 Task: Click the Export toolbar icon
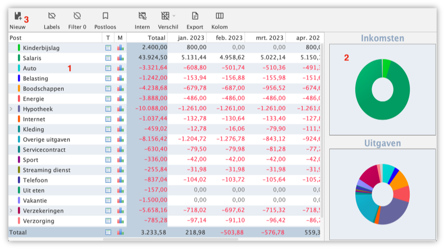pyautogui.click(x=195, y=16)
